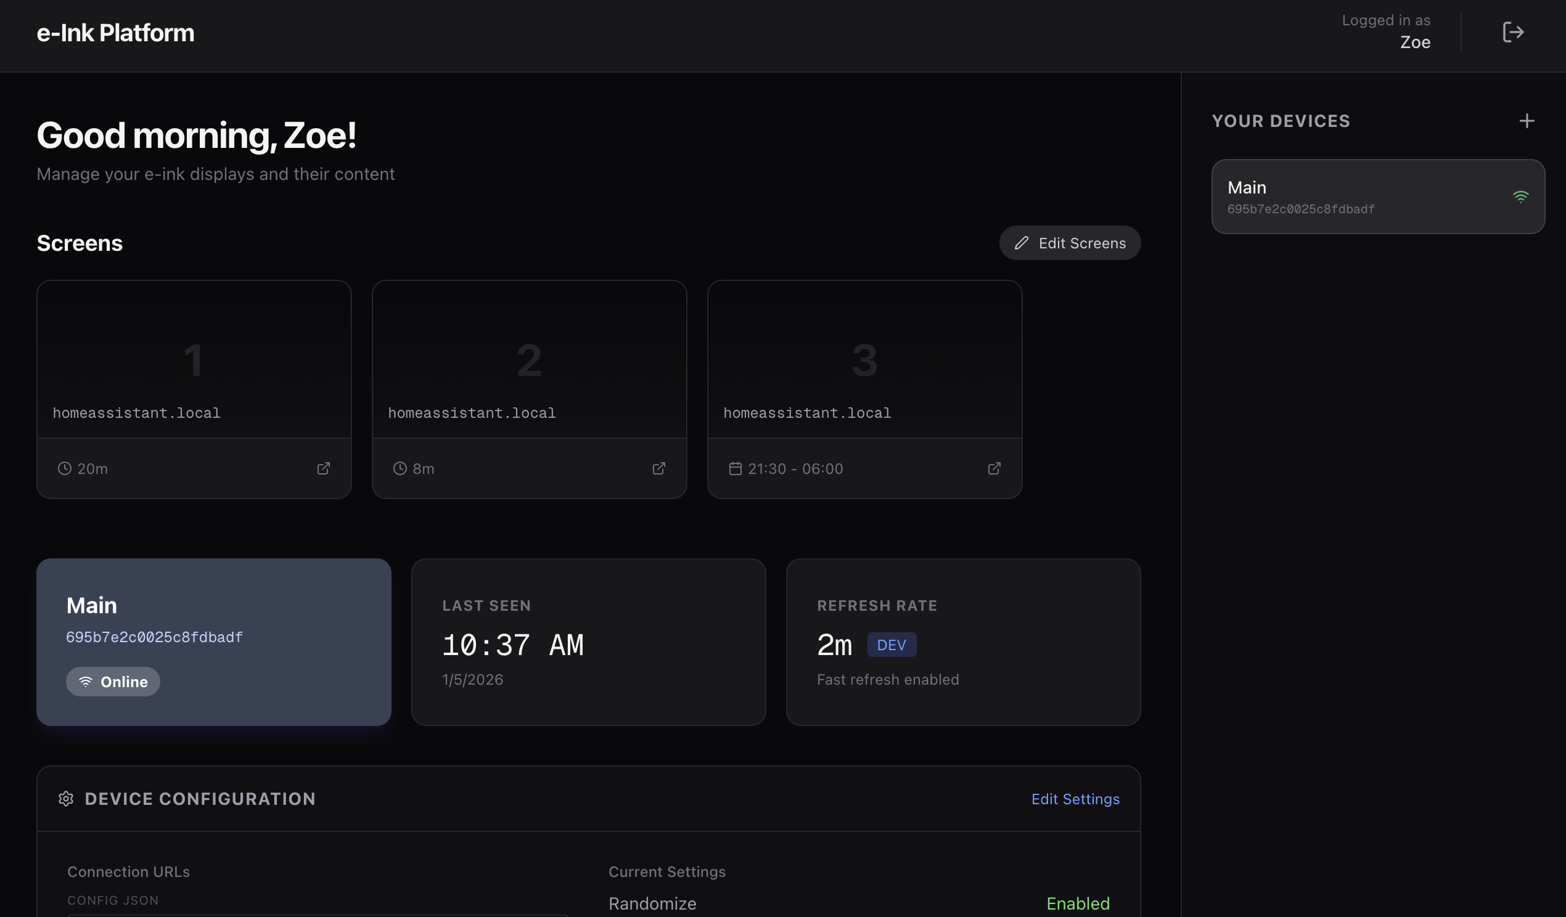
Task: Click the Online status badge
Action: [113, 682]
